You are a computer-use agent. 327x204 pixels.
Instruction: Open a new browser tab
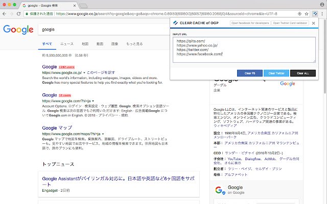[83, 6]
